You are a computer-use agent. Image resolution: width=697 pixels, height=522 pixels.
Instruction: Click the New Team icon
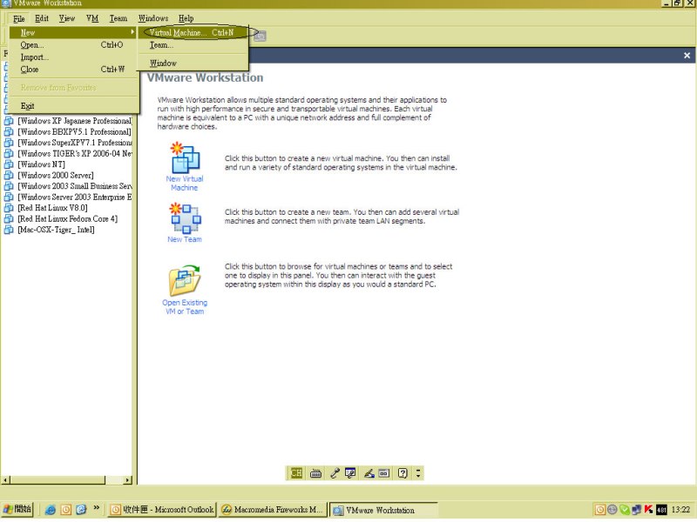click(x=186, y=218)
